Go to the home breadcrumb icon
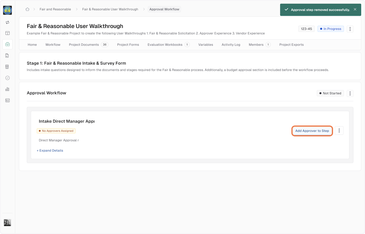Image resolution: width=365 pixels, height=234 pixels. [x=27, y=9]
